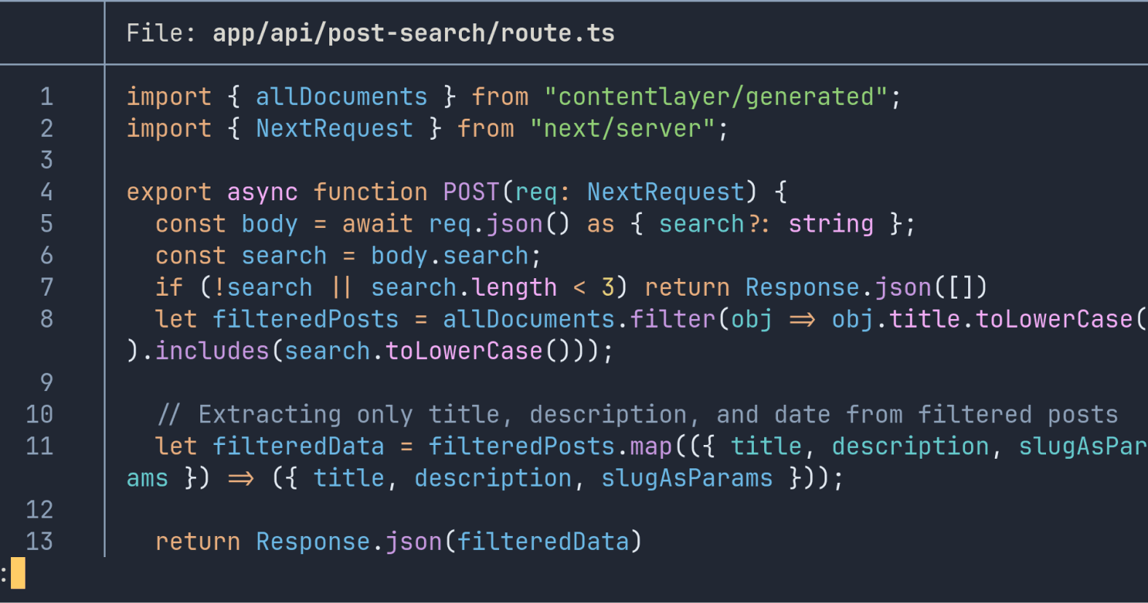Click the POST function name

(471, 192)
